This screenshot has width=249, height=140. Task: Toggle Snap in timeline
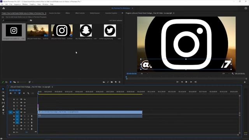tap(15, 93)
